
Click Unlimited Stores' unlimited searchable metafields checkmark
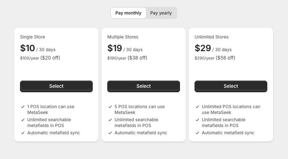click(x=197, y=120)
